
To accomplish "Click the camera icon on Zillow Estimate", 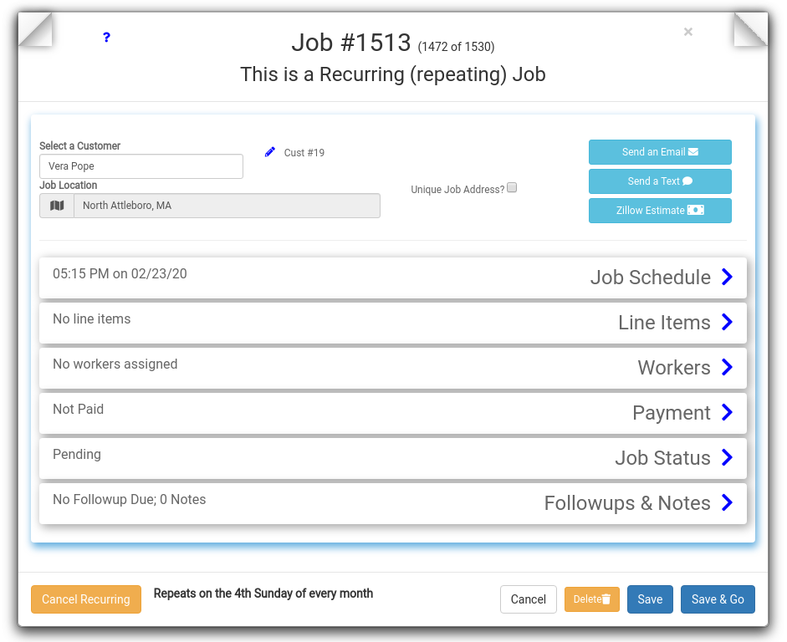I will click(694, 211).
